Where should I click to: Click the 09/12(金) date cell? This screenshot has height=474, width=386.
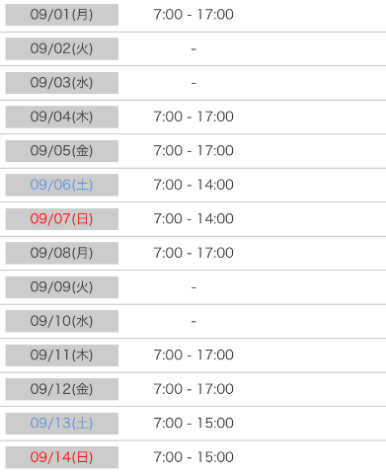(x=61, y=389)
